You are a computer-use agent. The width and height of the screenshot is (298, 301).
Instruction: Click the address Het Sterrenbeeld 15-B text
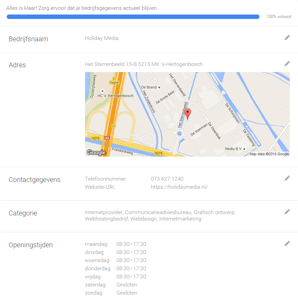(x=144, y=64)
